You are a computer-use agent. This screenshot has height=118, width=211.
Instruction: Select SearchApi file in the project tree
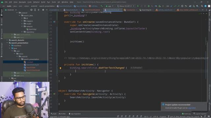pyautogui.click(x=31, y=29)
